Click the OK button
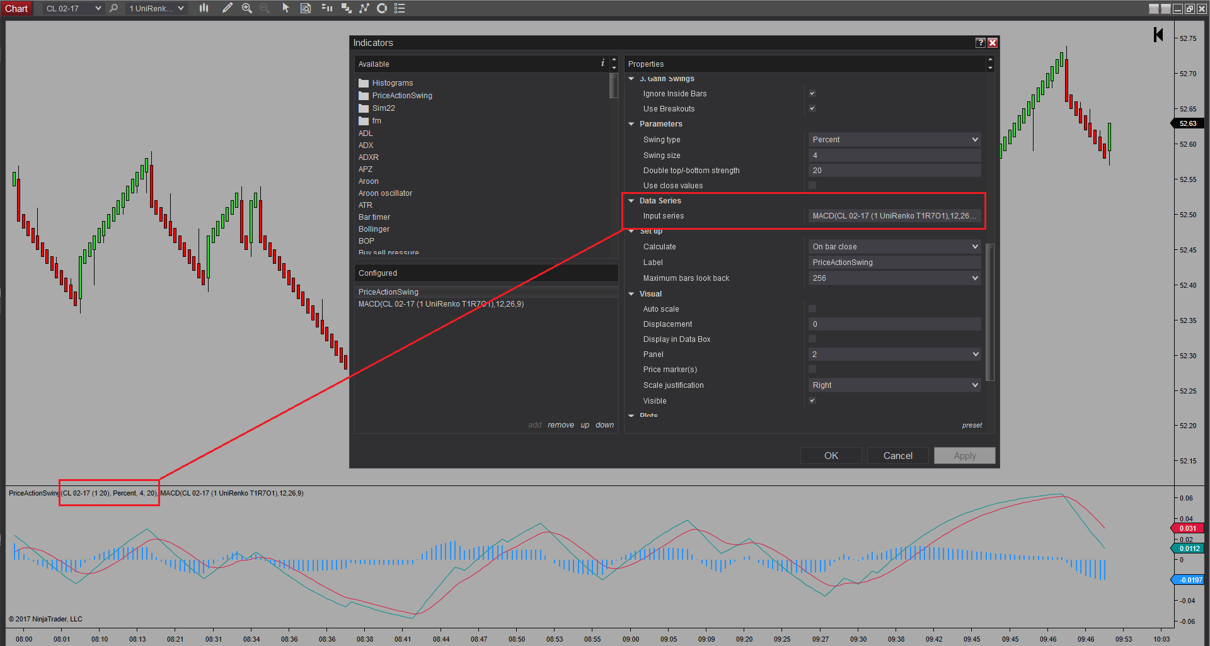 (x=831, y=456)
